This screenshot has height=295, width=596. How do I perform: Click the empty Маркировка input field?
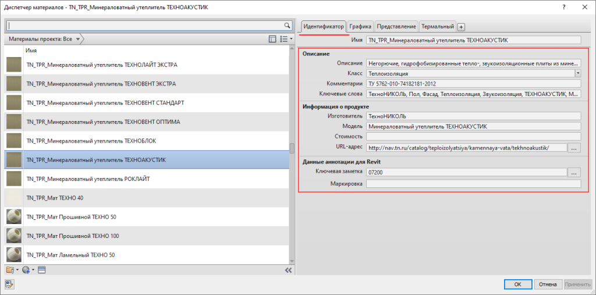click(x=474, y=184)
